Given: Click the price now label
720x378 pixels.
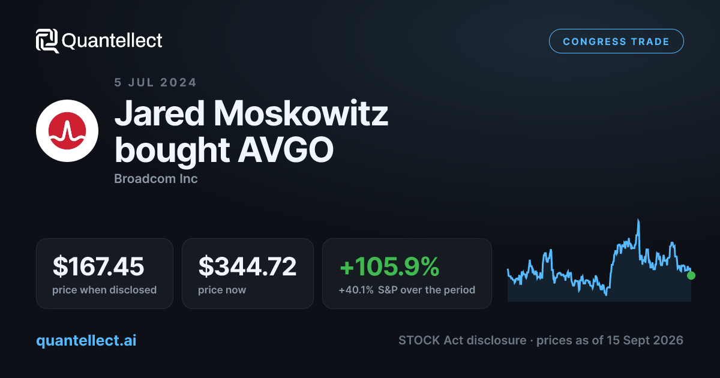Looking at the screenshot, I should click(222, 290).
